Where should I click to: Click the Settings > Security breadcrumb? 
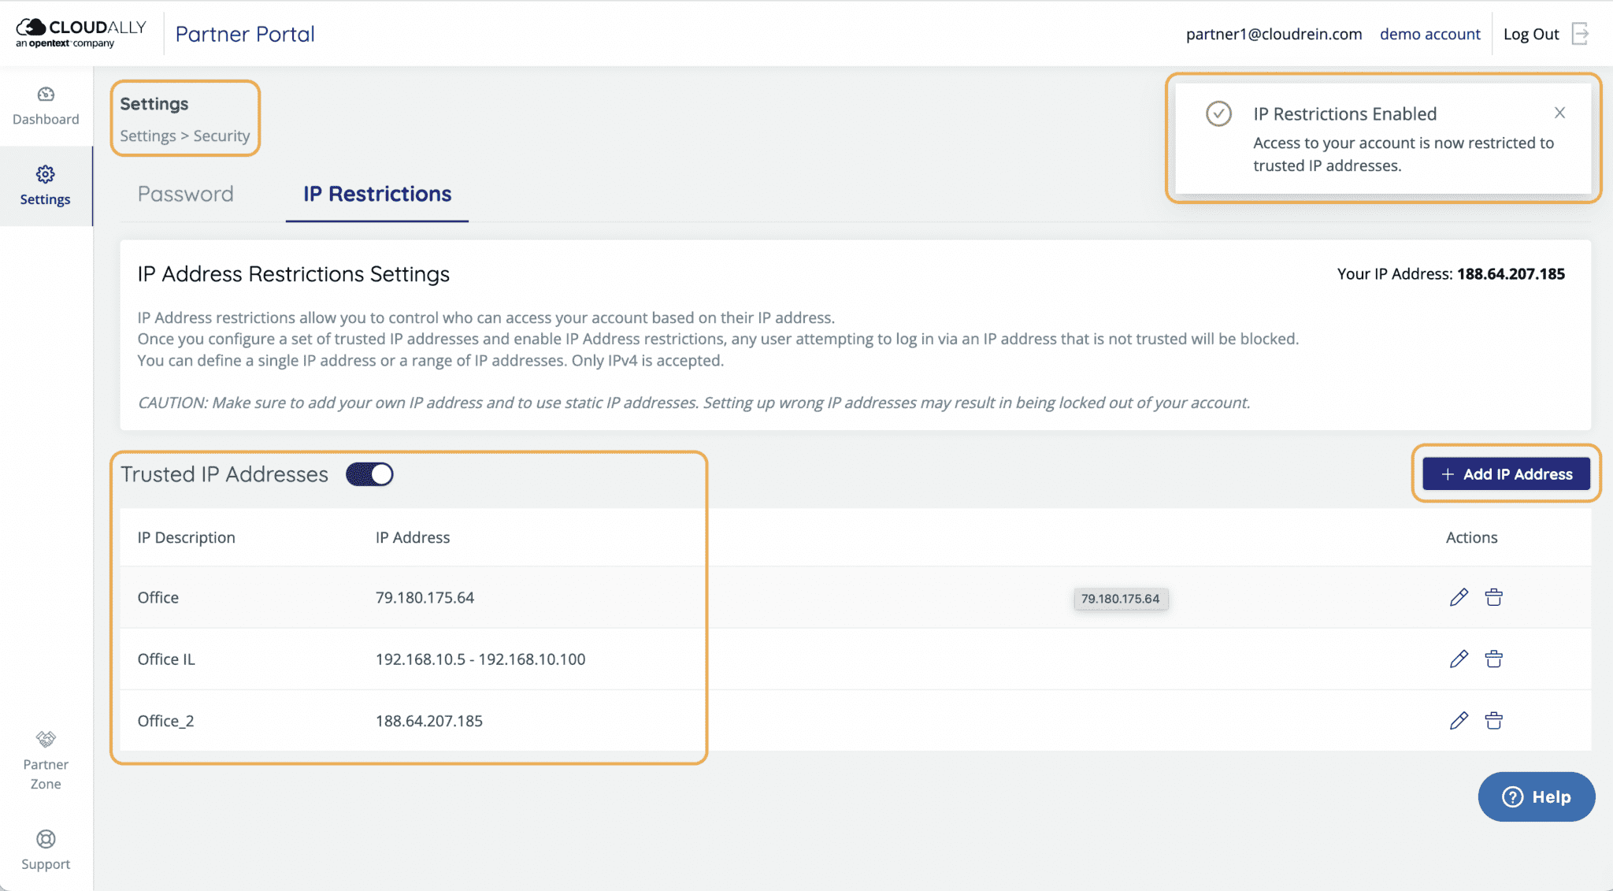click(185, 136)
